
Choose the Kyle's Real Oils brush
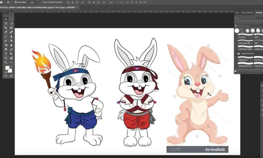246,42
